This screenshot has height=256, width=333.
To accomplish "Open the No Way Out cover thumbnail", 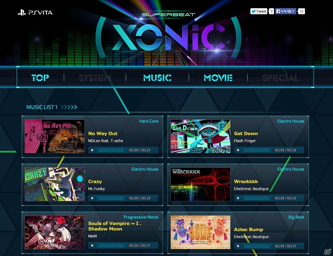I will [55, 136].
